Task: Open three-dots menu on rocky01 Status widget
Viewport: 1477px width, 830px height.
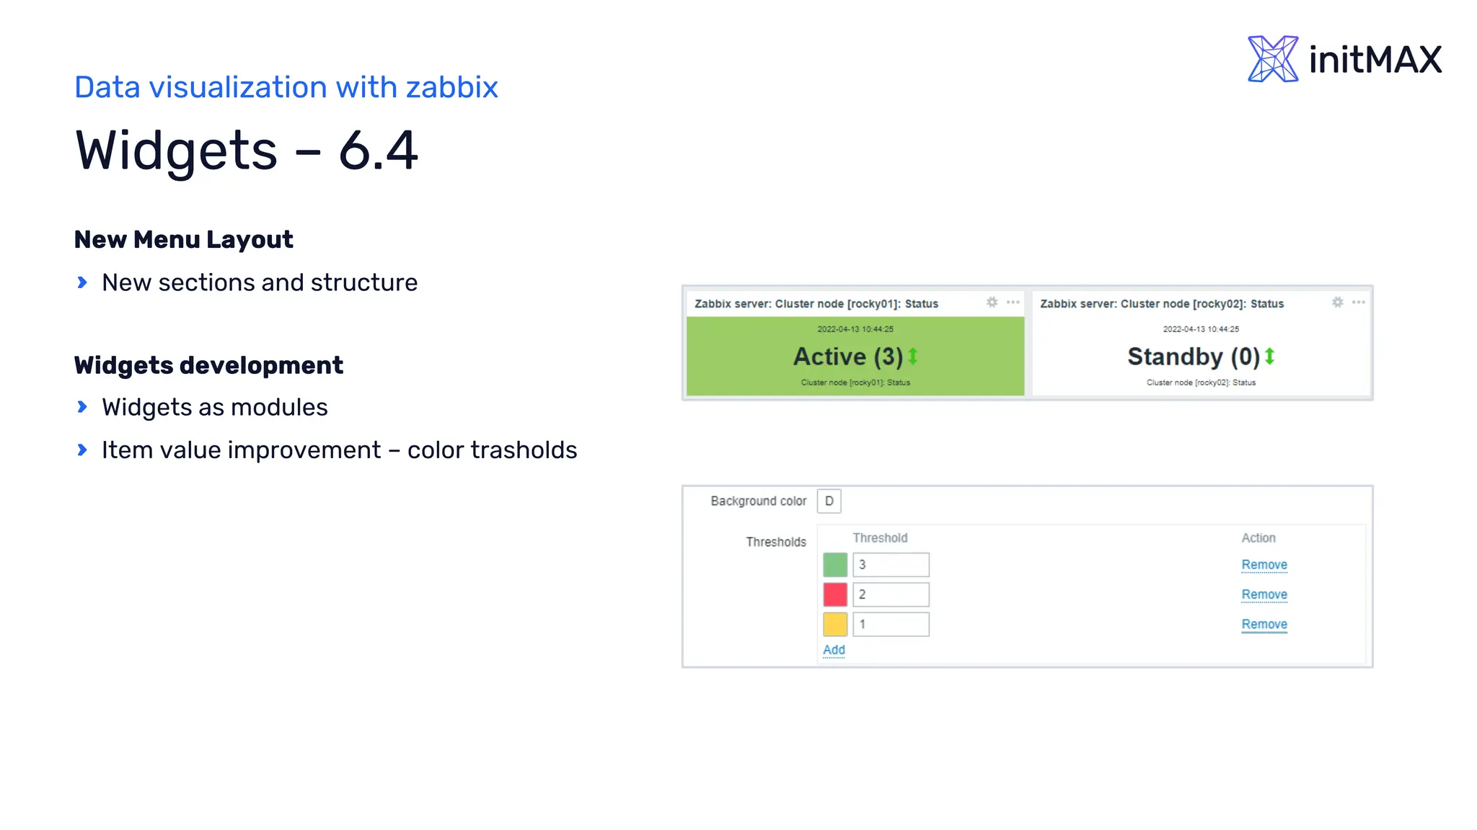Action: coord(1013,303)
